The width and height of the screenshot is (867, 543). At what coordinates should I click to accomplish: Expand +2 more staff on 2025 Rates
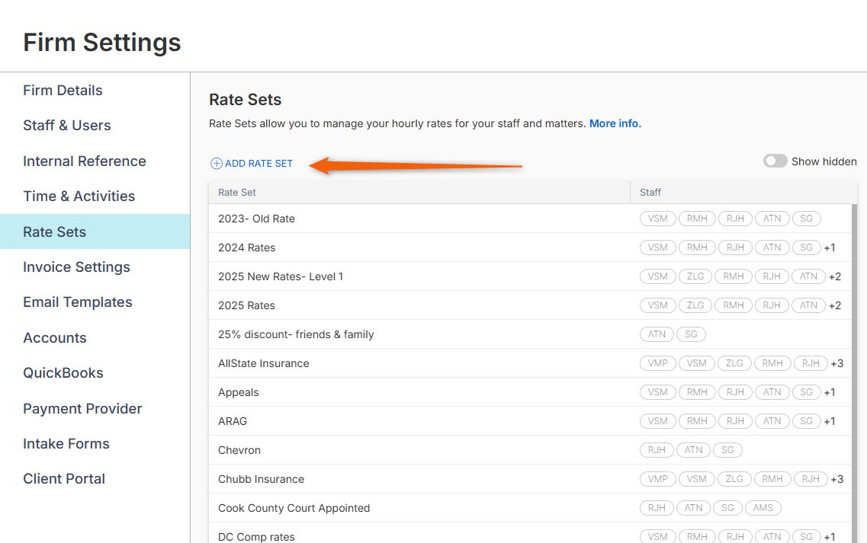point(834,305)
